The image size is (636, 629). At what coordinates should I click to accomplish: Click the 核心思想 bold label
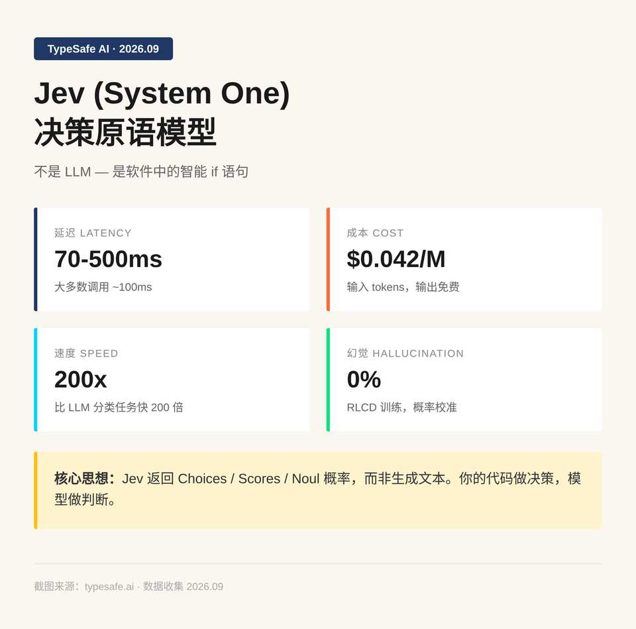[85, 479]
